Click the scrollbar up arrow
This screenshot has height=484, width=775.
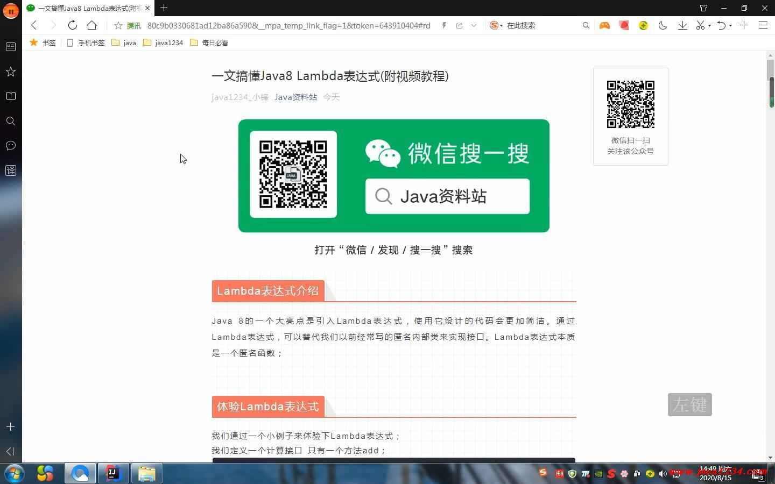pyautogui.click(x=771, y=55)
